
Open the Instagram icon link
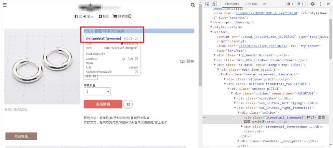click(81, 16)
